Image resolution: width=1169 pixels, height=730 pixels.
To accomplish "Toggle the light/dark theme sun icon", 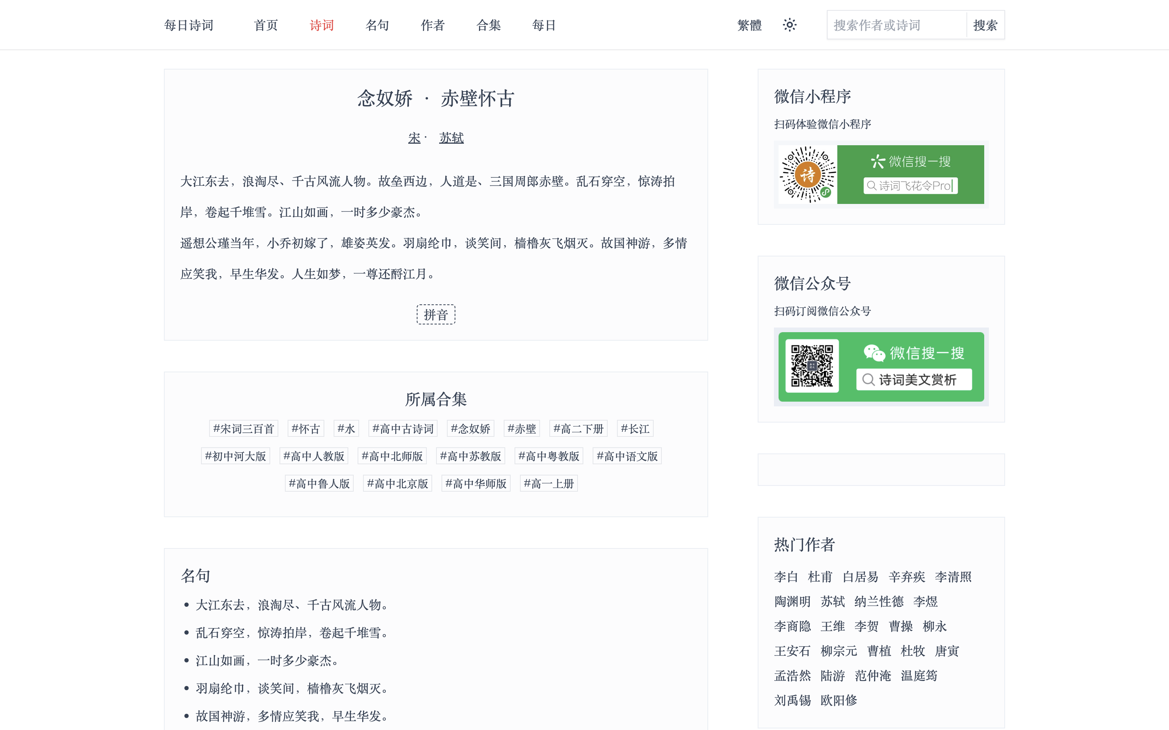I will point(789,25).
